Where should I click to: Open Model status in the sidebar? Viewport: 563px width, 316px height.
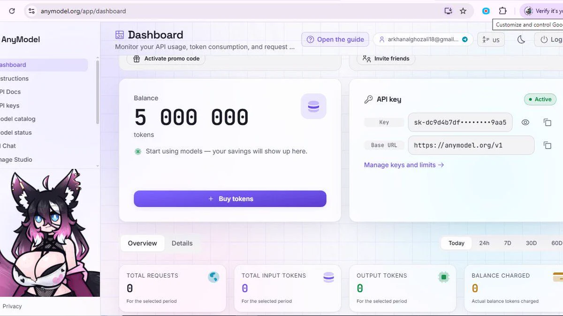(43, 133)
